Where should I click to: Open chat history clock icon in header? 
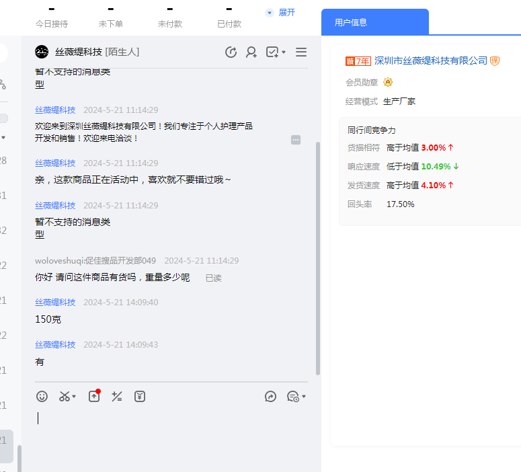point(231,52)
